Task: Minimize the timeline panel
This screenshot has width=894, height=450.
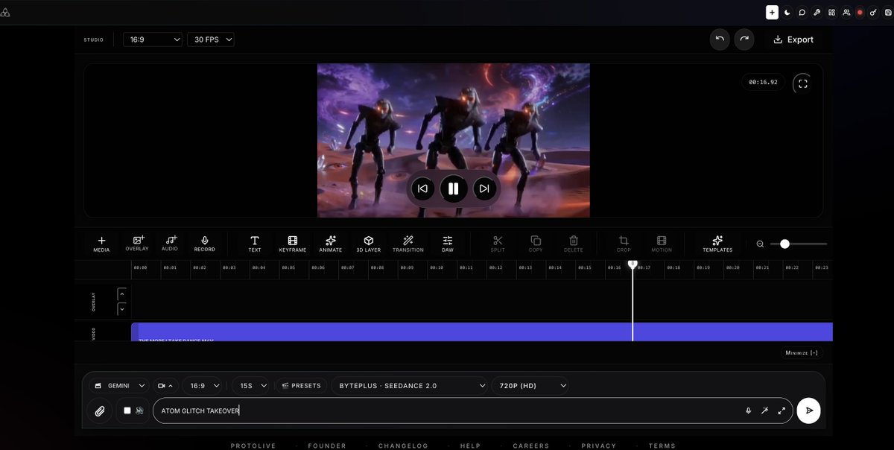Action: [x=802, y=353]
